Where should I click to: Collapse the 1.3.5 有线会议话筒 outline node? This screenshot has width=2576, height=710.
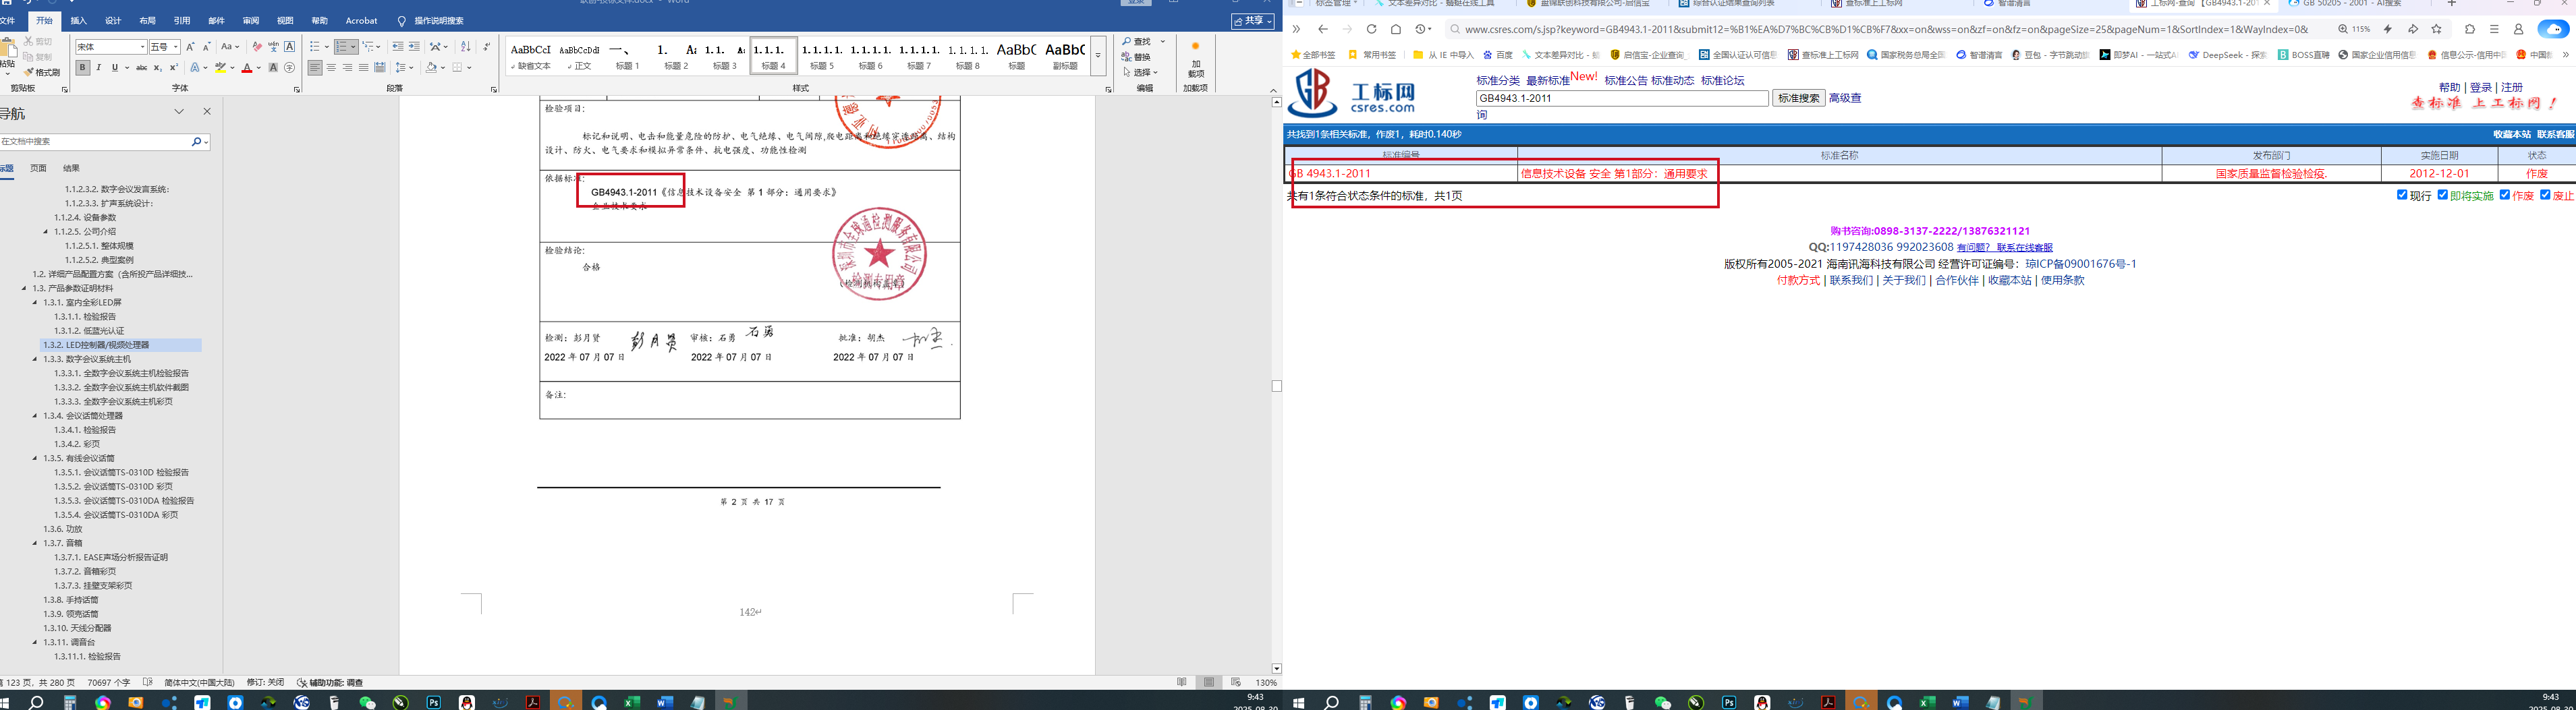pos(36,458)
